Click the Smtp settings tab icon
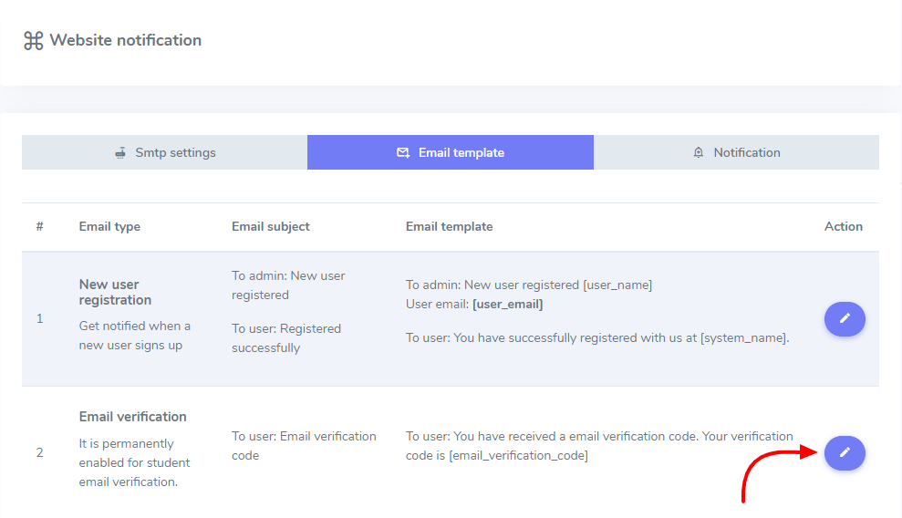902x518 pixels. coord(119,152)
